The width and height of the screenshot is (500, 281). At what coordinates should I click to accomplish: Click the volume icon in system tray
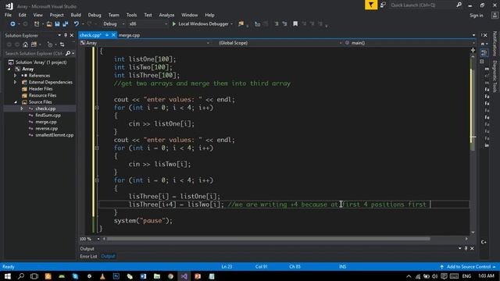click(434, 276)
